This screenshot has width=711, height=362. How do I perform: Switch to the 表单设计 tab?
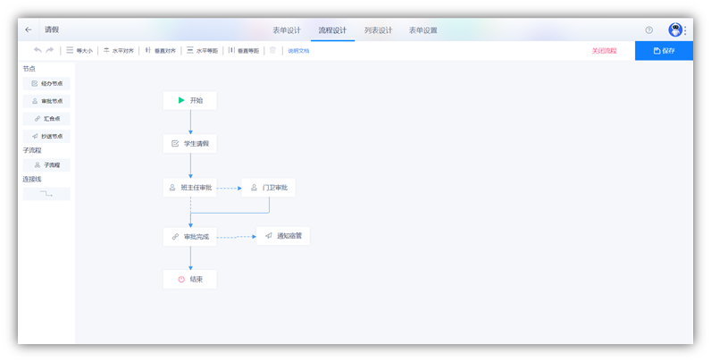click(x=287, y=30)
